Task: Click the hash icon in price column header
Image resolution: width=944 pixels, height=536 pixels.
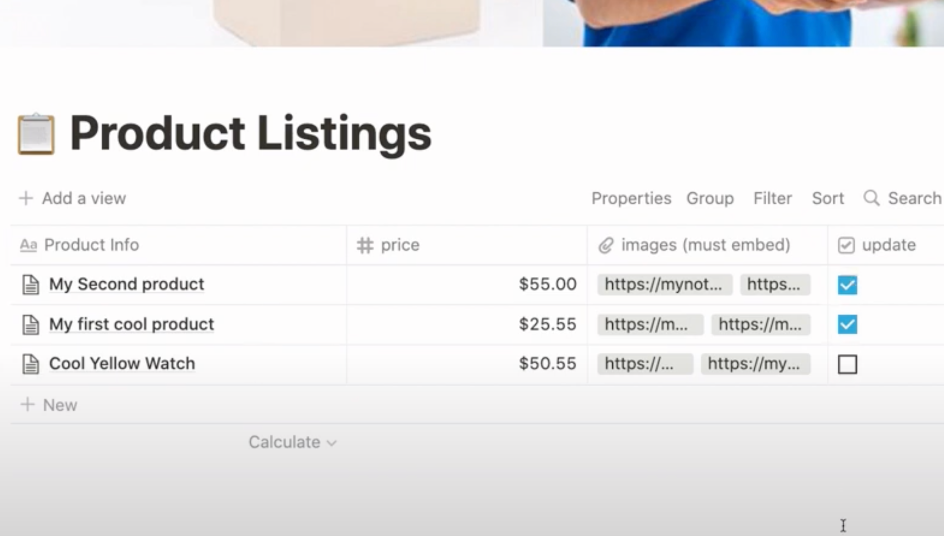Action: 365,245
